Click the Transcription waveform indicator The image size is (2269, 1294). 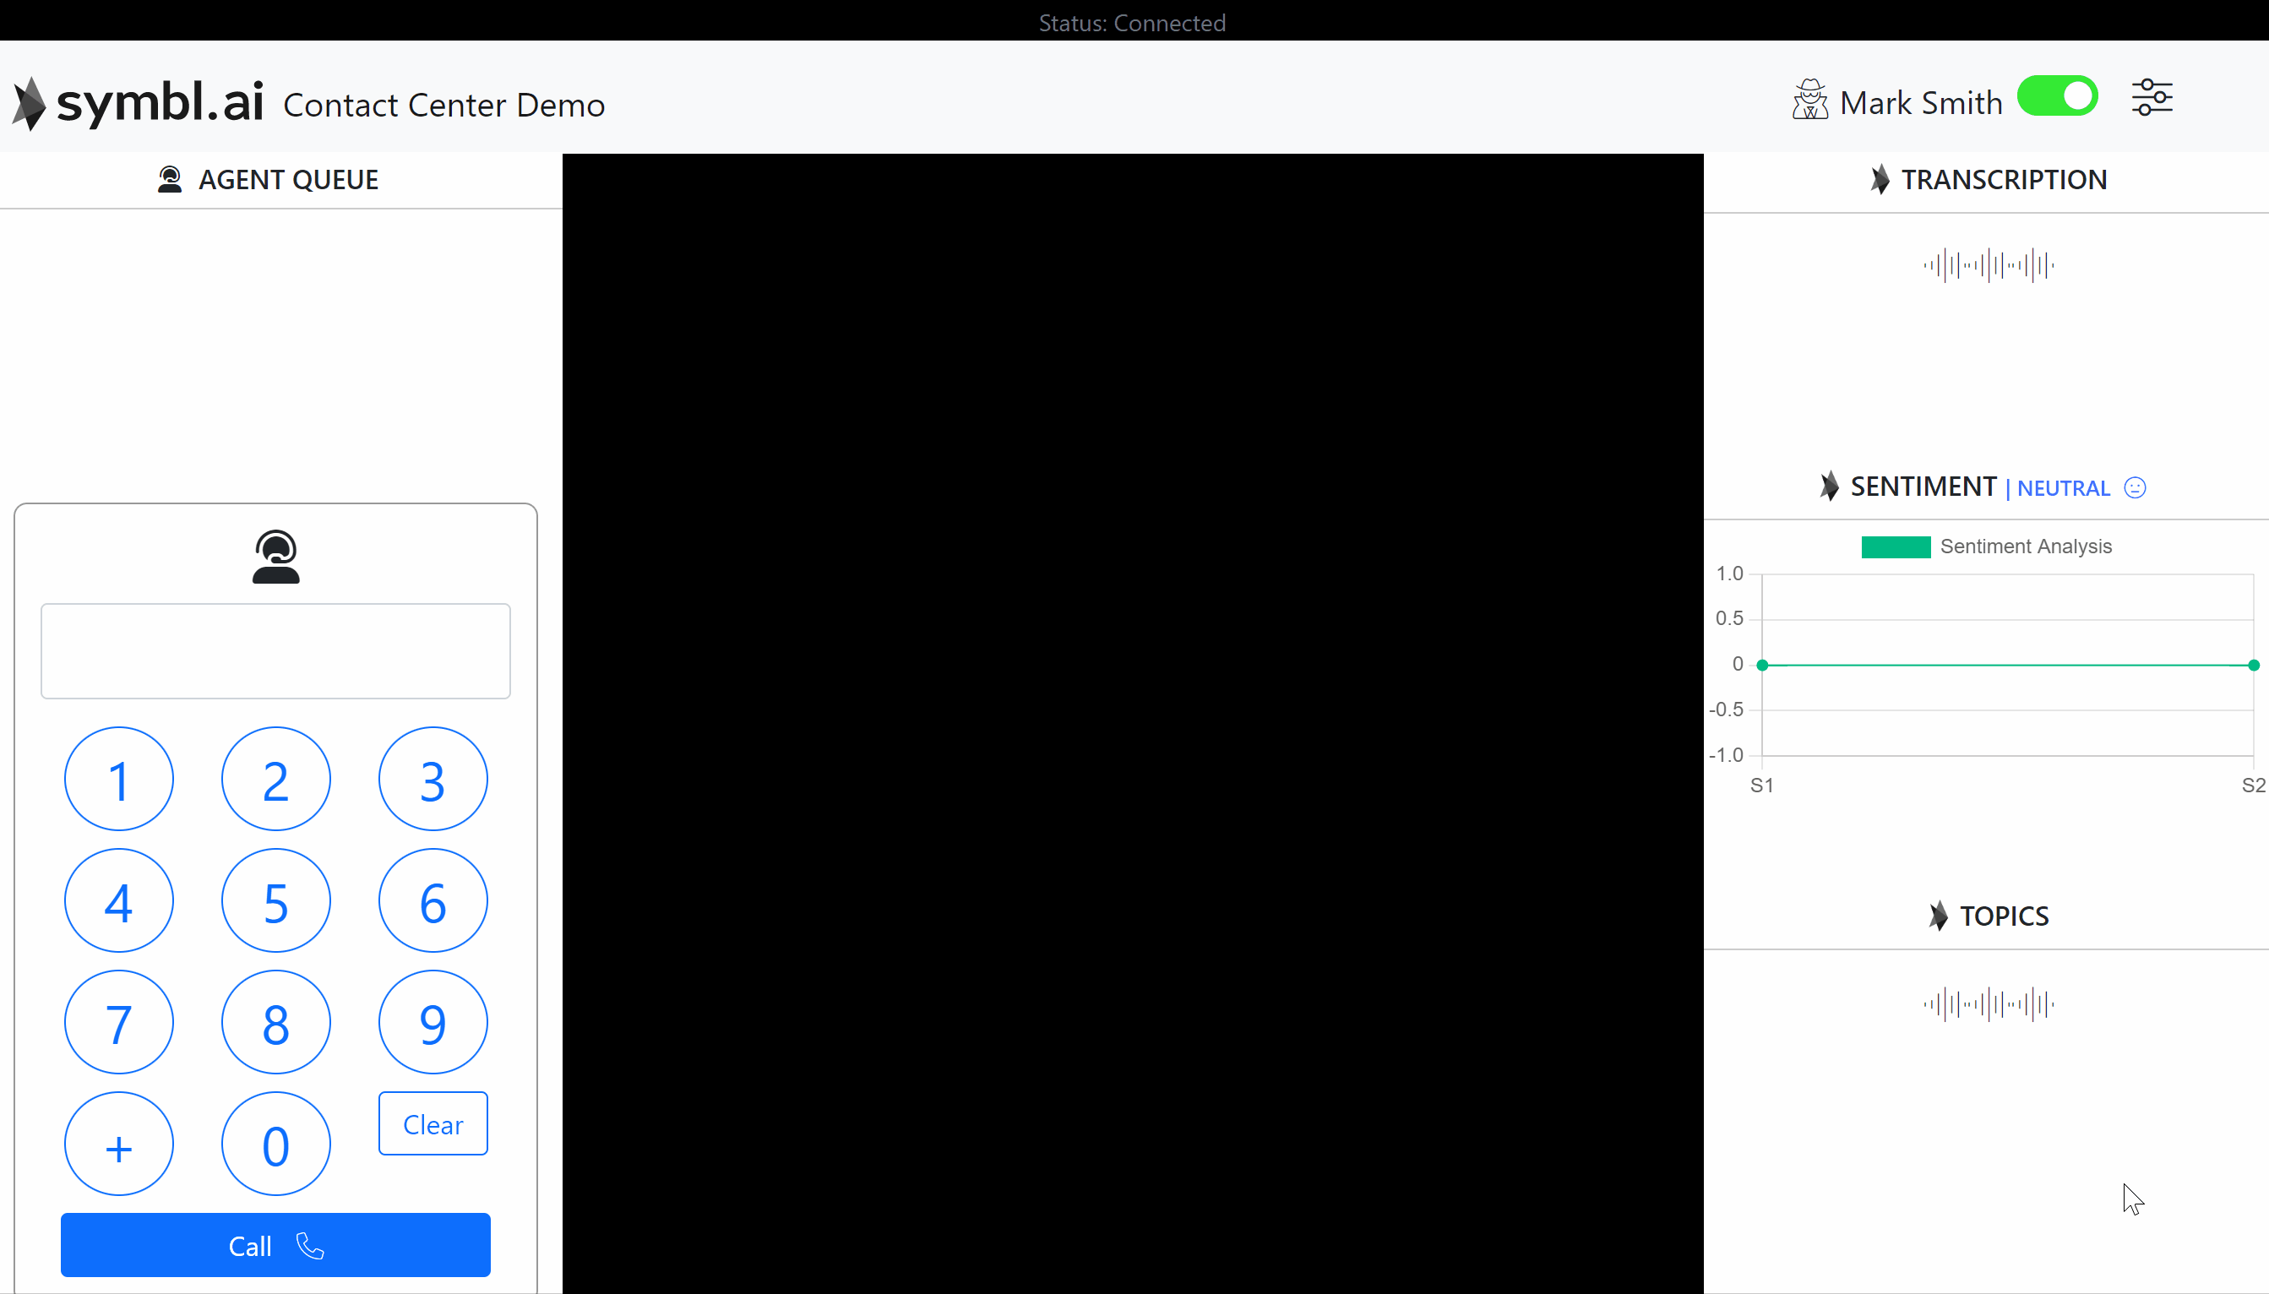click(1989, 265)
